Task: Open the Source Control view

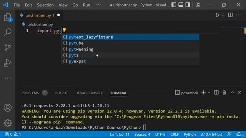Action: click(x=8, y=48)
